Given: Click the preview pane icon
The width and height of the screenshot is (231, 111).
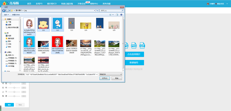Looking at the screenshot, I should tap(117, 15).
